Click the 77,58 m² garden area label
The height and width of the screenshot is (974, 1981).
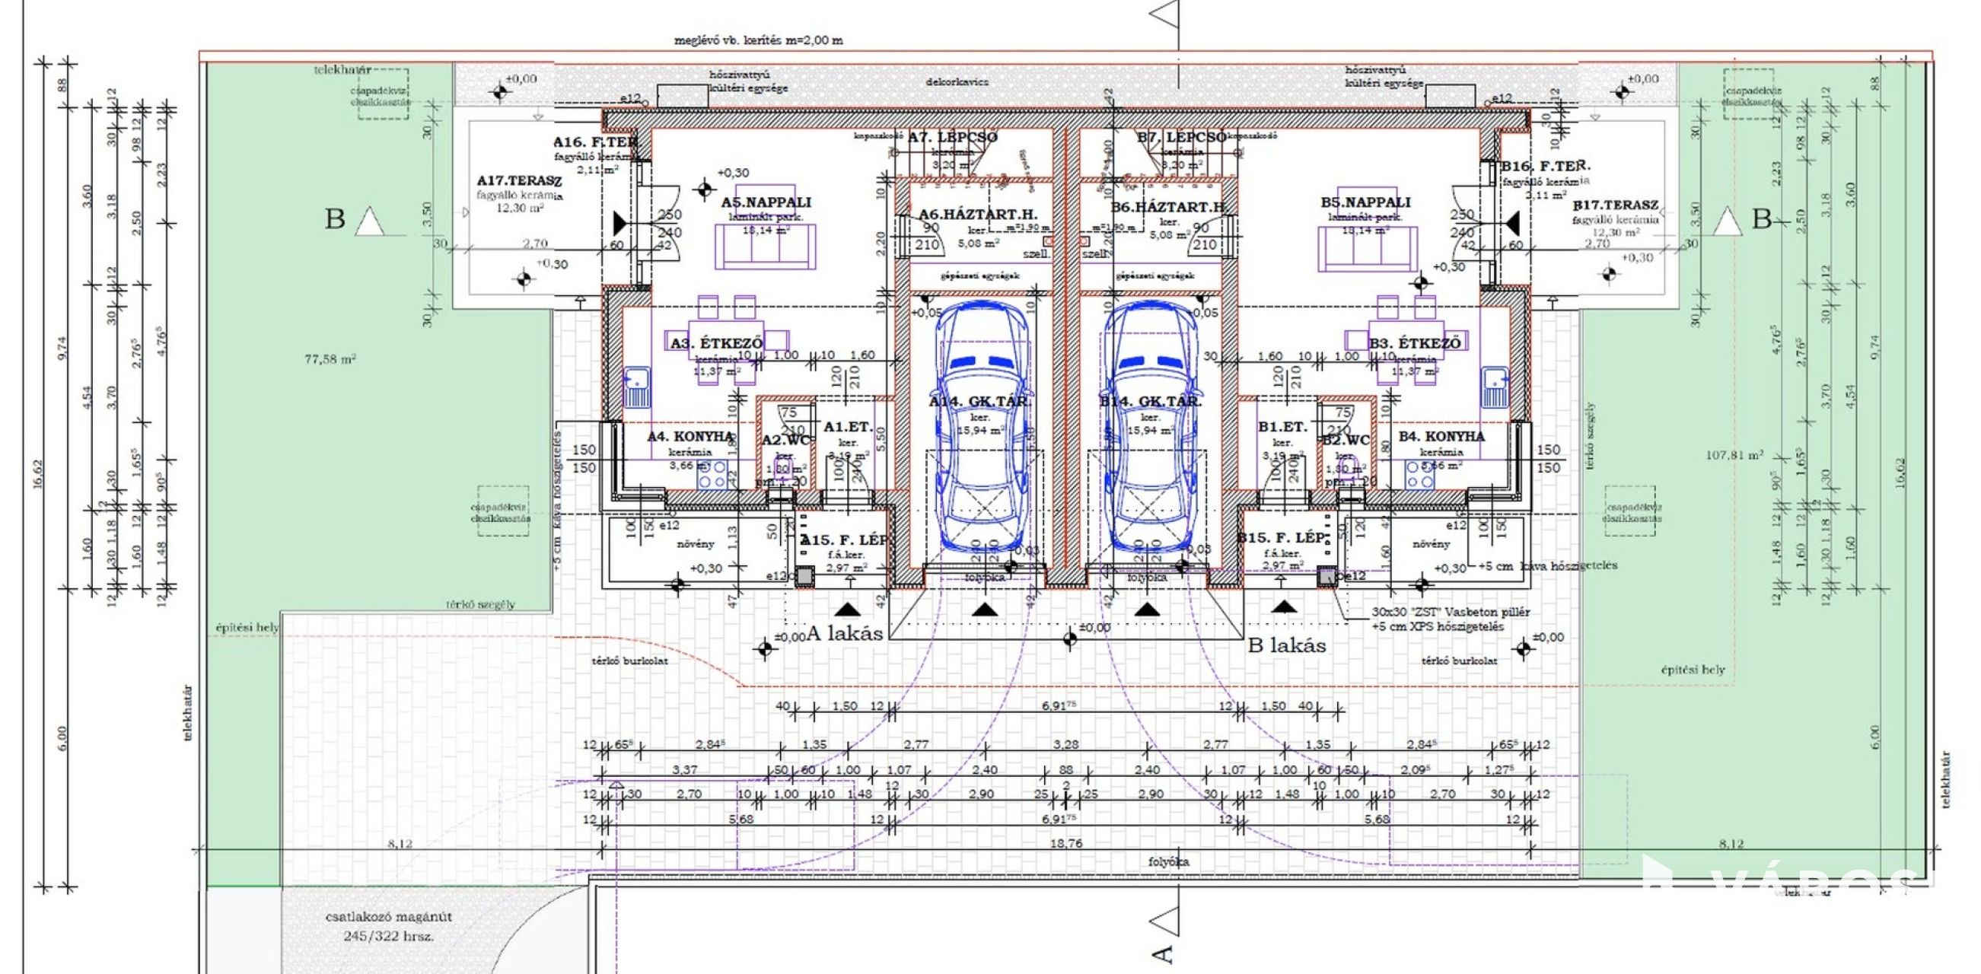(x=330, y=359)
